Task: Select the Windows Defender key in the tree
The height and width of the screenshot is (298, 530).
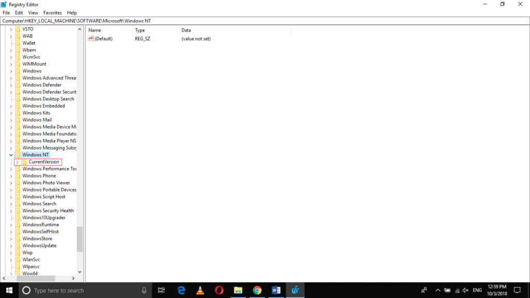Action: pyautogui.click(x=42, y=84)
